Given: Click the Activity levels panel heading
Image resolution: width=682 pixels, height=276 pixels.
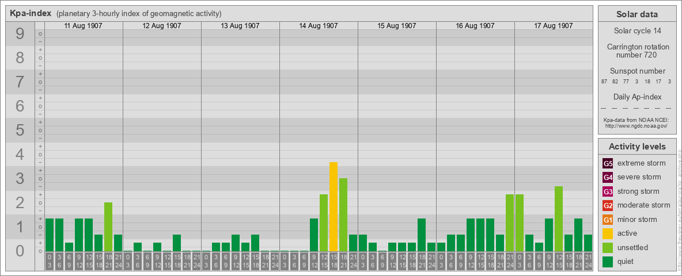Looking at the screenshot, I should [x=637, y=147].
